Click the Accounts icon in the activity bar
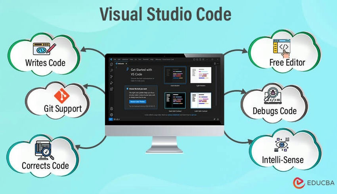The image size is (337, 194). point(111,109)
